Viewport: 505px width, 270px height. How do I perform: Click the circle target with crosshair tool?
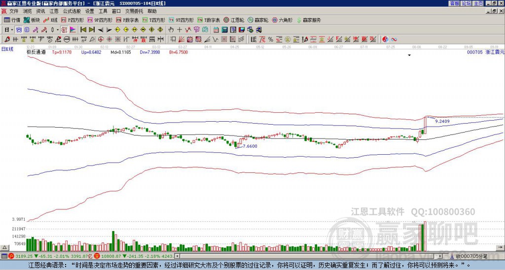tap(101, 39)
